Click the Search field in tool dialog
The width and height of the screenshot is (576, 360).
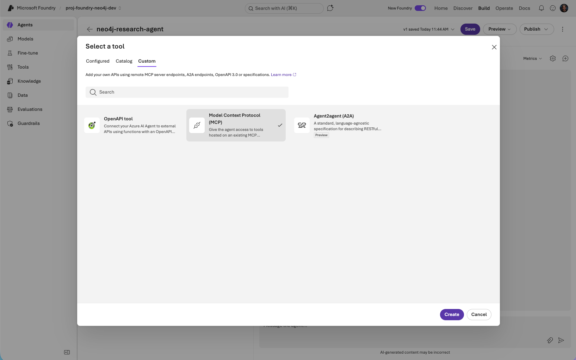pyautogui.click(x=187, y=92)
